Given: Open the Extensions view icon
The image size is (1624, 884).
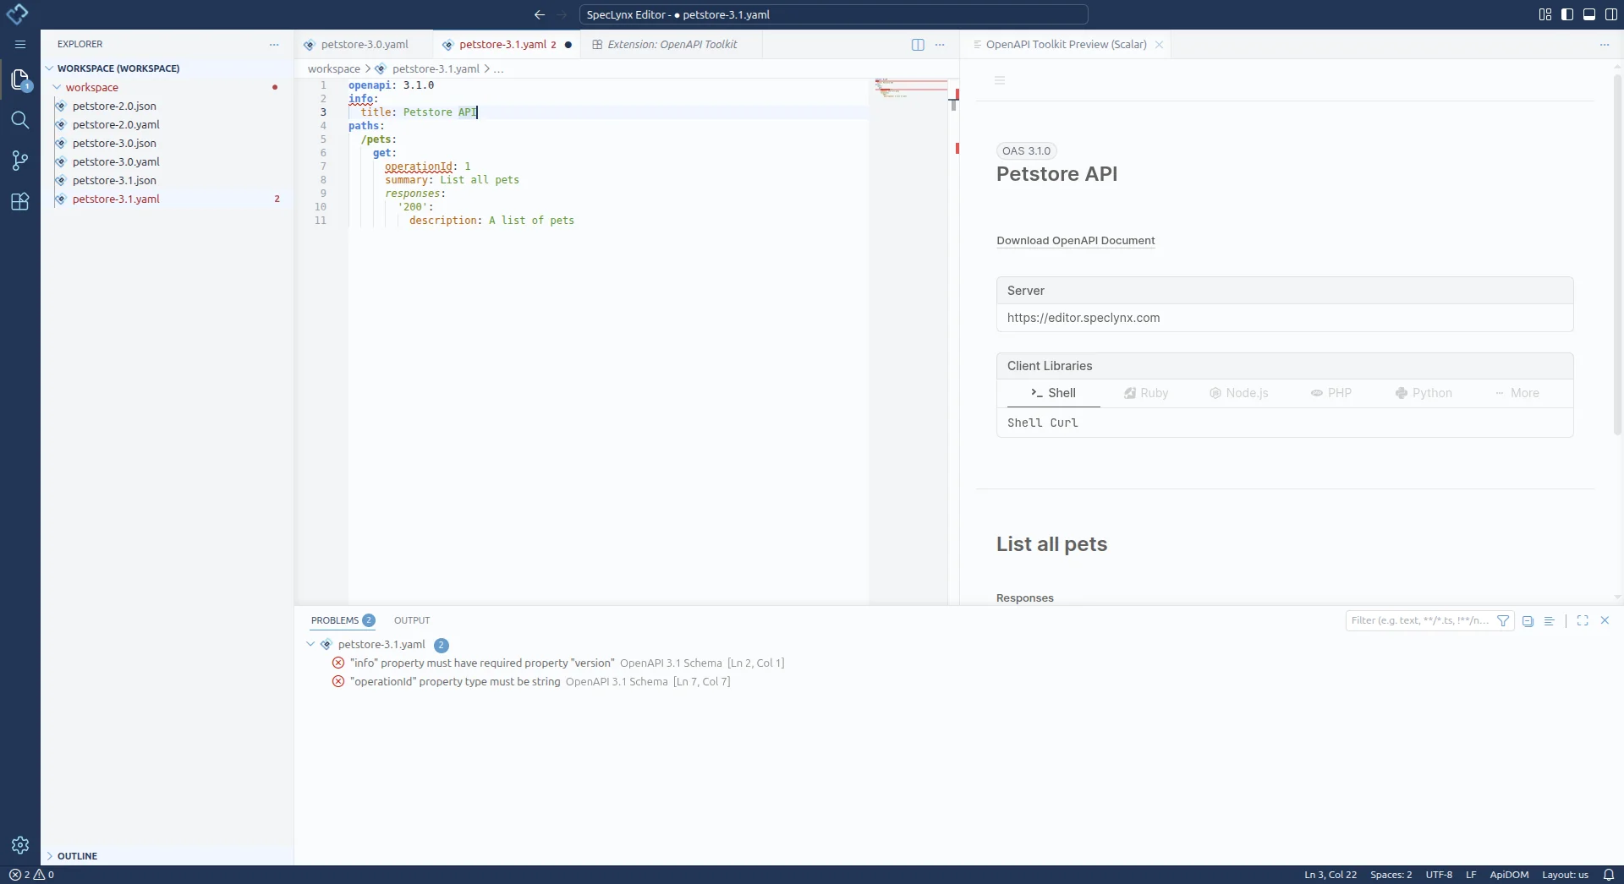Looking at the screenshot, I should point(20,201).
